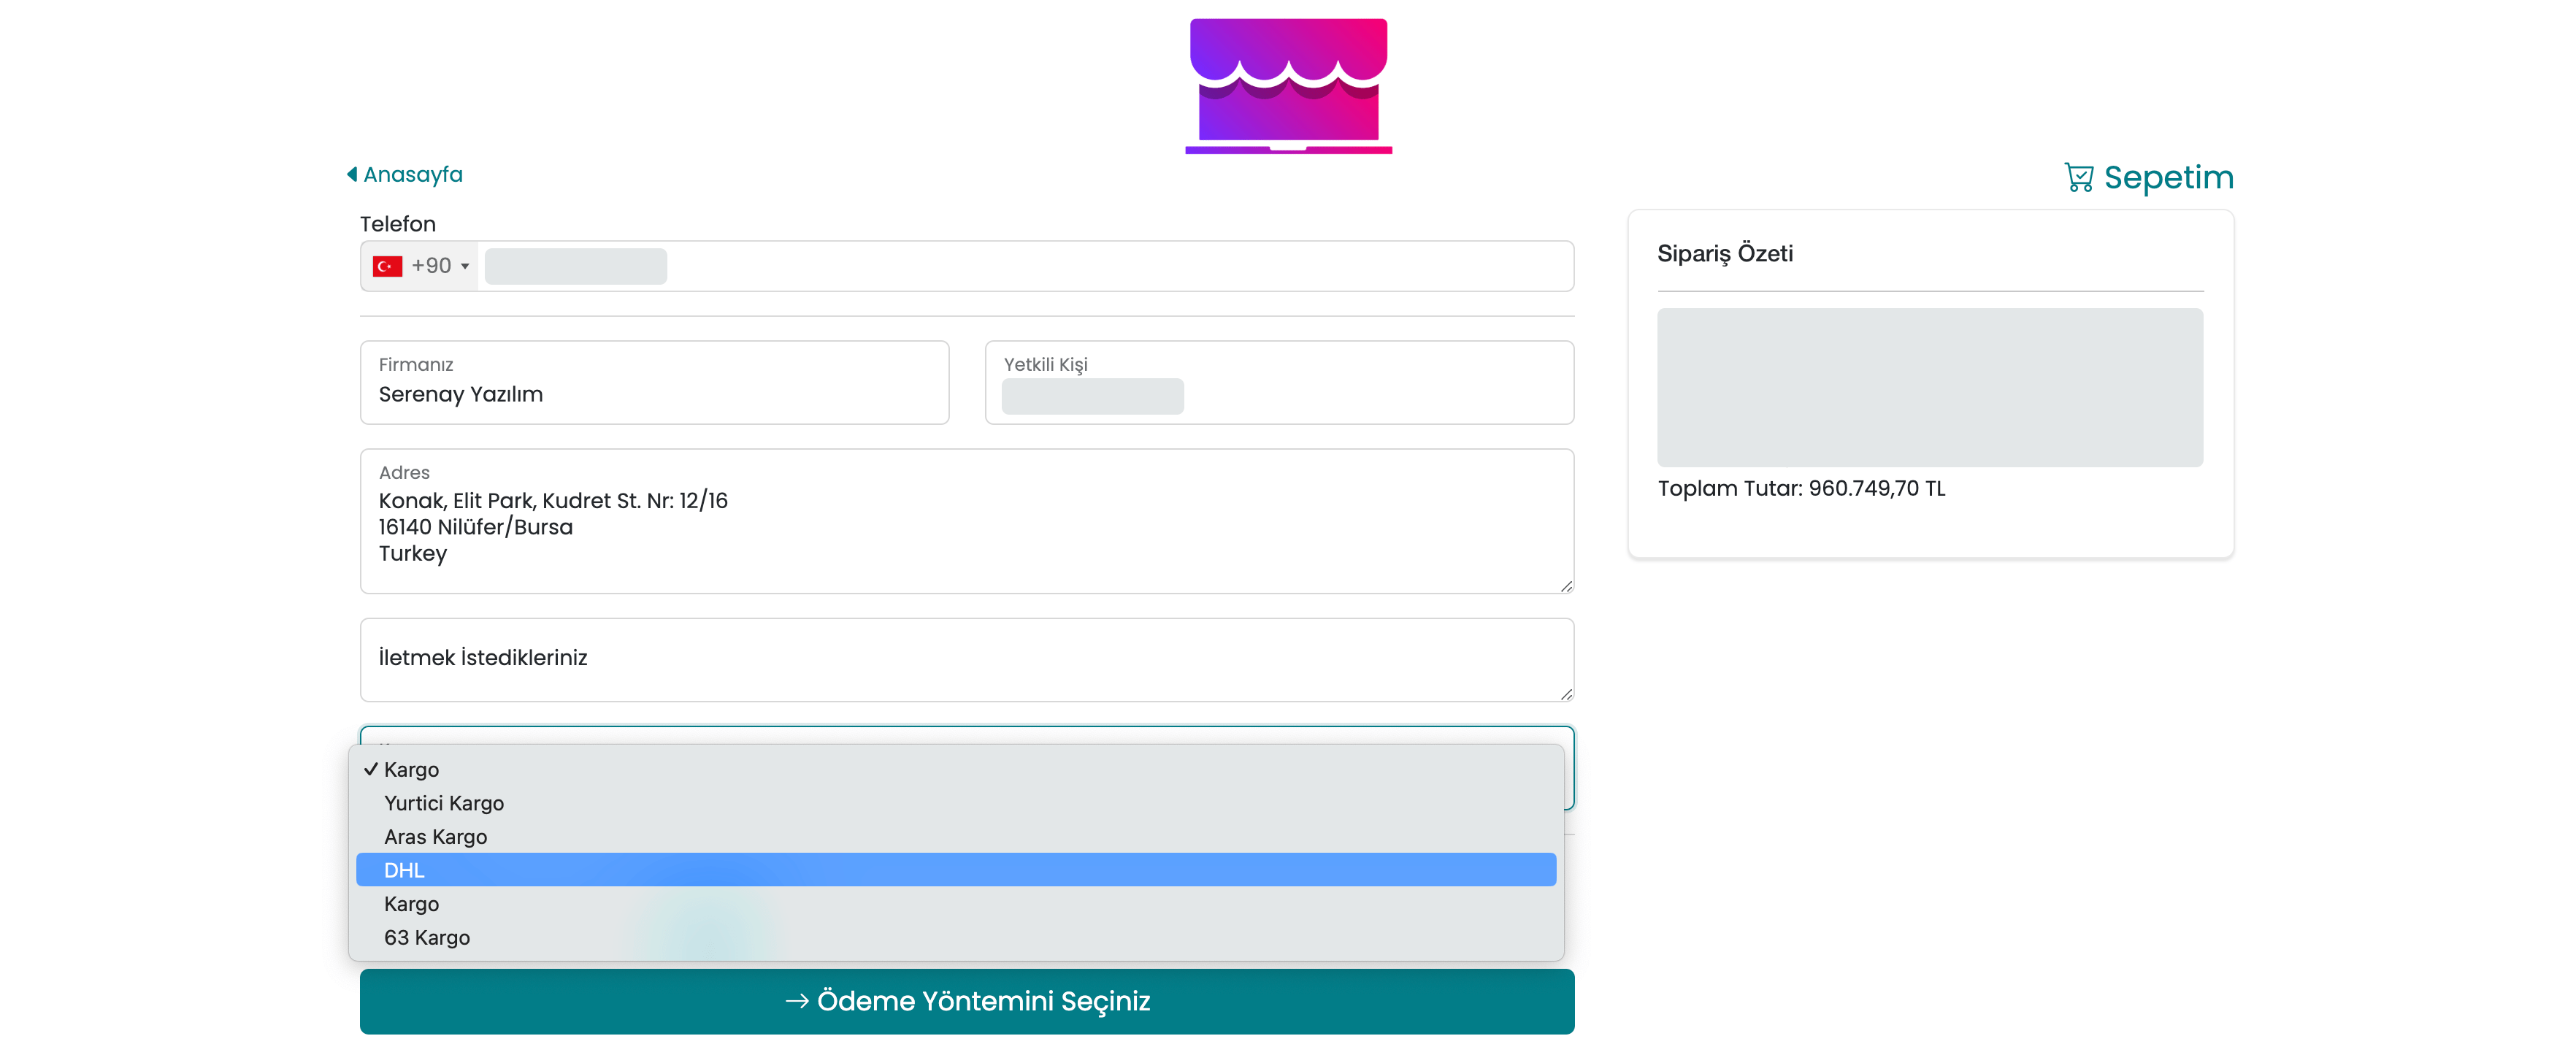Viewport: 2576px width, 1063px height.
Task: Pick DHL from the shipping dropdown
Action: coord(404,870)
